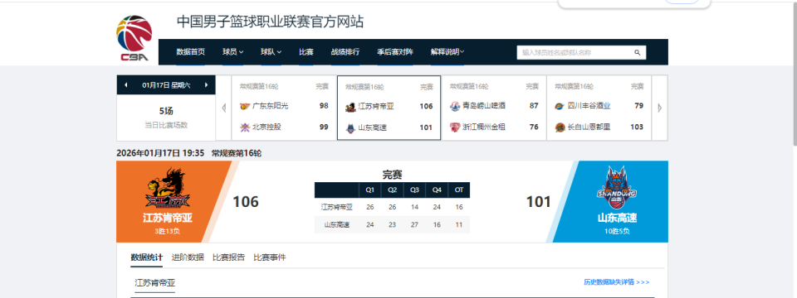Switch to 比赛事件 tab

(270, 257)
